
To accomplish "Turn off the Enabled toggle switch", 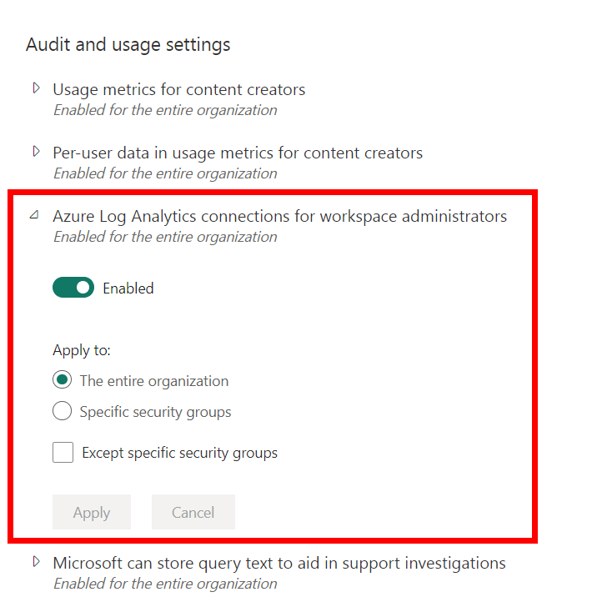I will click(x=73, y=288).
